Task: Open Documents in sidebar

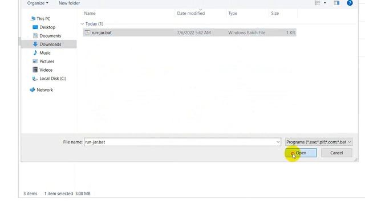Action: tap(50, 36)
